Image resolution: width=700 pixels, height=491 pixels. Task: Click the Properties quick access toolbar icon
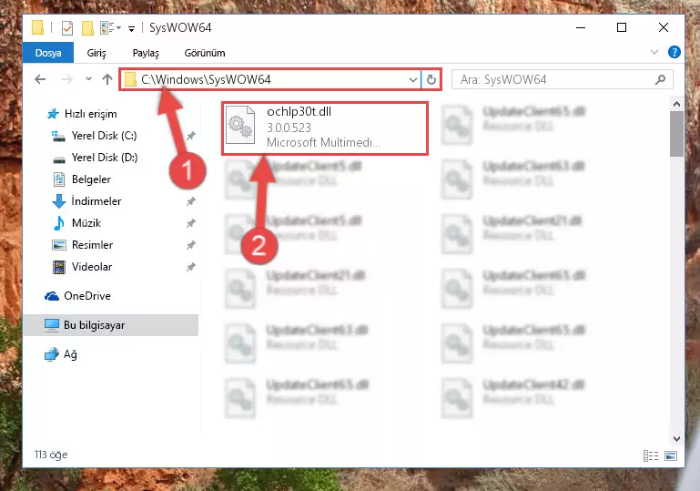(x=67, y=28)
